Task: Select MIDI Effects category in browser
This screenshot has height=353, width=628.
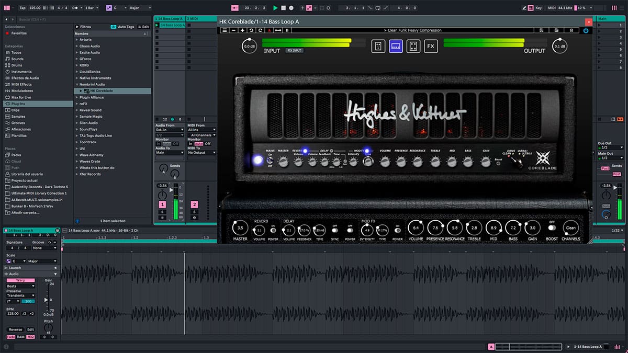Action: pyautogui.click(x=21, y=84)
